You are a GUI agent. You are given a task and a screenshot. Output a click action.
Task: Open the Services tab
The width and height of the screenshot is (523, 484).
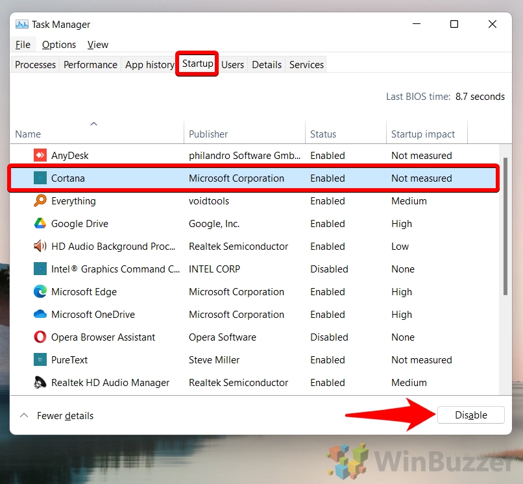306,65
